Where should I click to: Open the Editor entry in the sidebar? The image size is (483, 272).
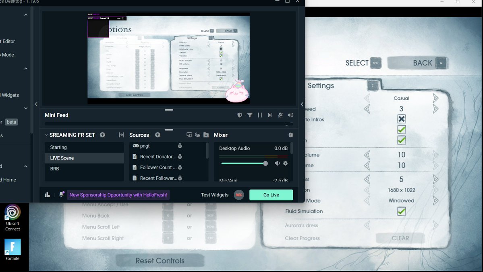(x=7, y=41)
